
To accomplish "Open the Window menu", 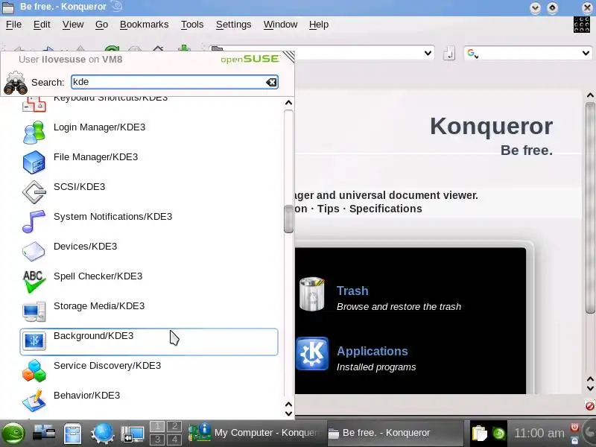I will (x=280, y=25).
